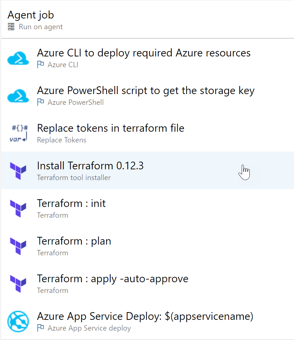The image size is (294, 340).
Task: Click the flag icon beside Azure App Service deploy
Action: pyautogui.click(x=41, y=328)
